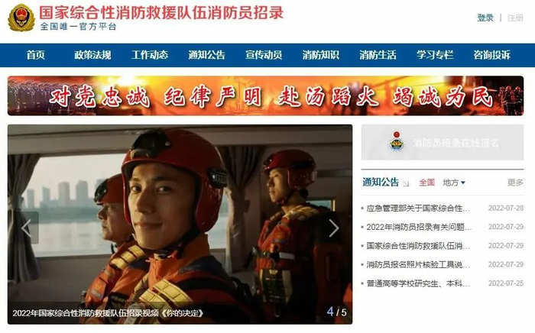Click the 消防员招录在线报名 banner button

443,142
